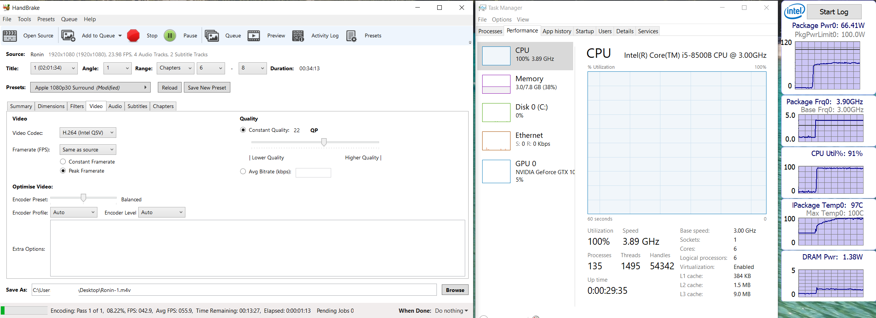Switch to the Audio tab

pyautogui.click(x=115, y=106)
